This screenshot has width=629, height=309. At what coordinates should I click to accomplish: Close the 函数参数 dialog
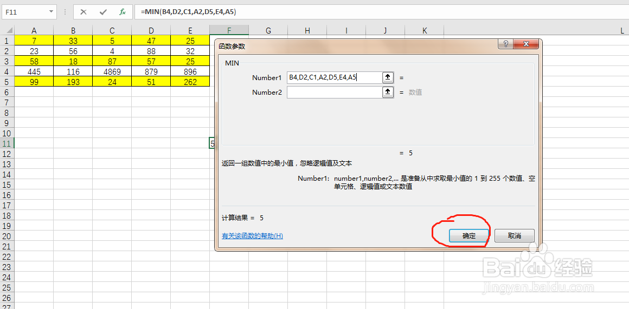pyautogui.click(x=525, y=44)
